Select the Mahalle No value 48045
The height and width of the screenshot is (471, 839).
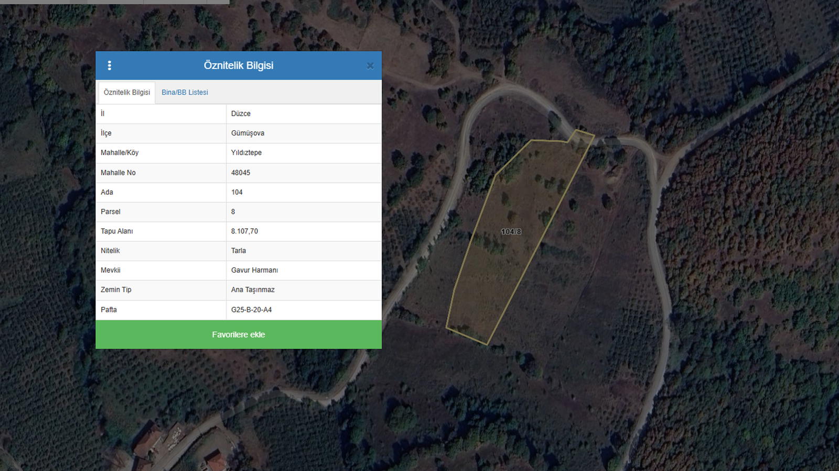pyautogui.click(x=241, y=173)
